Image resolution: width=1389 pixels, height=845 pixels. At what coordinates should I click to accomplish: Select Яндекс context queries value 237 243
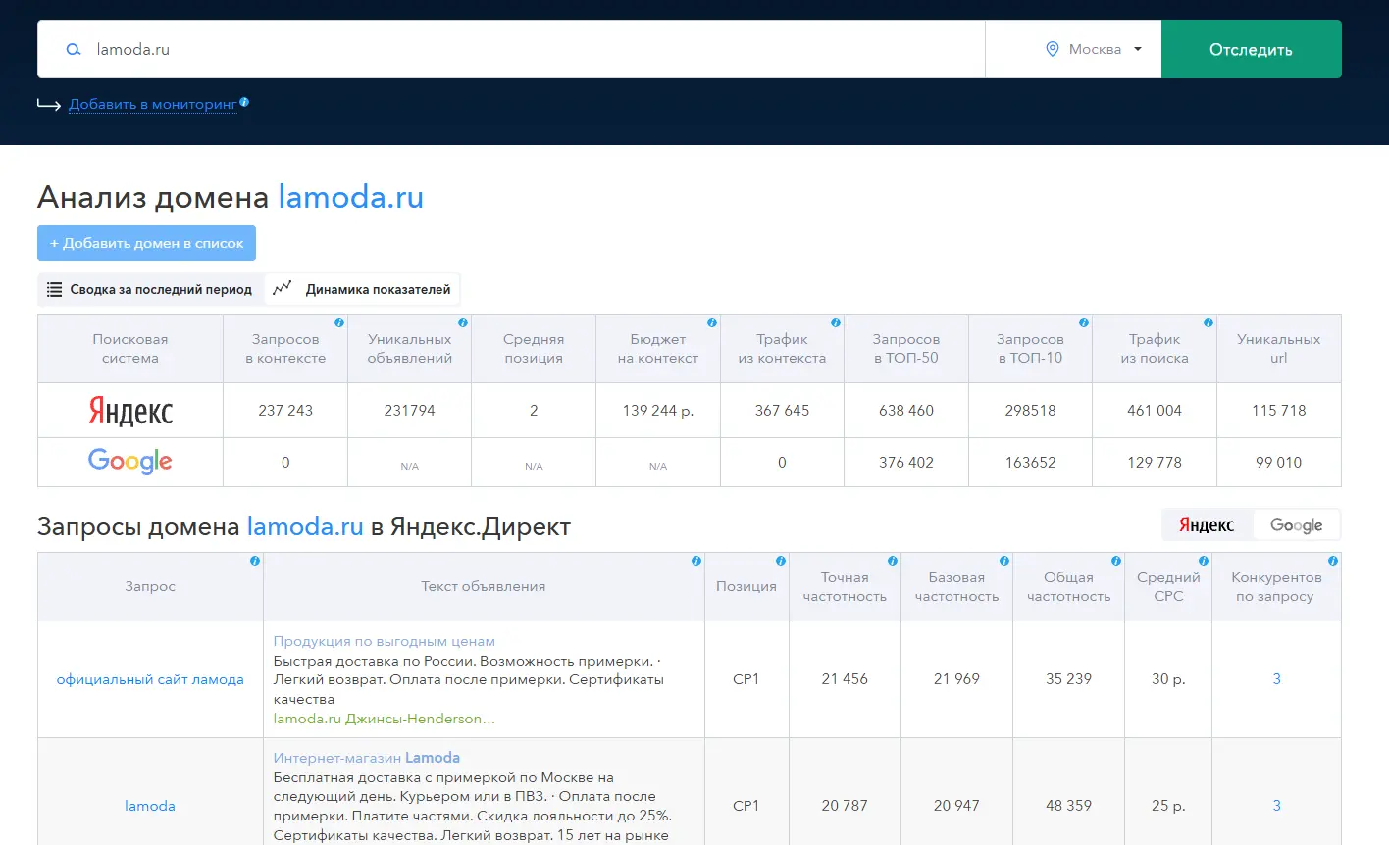pos(285,411)
